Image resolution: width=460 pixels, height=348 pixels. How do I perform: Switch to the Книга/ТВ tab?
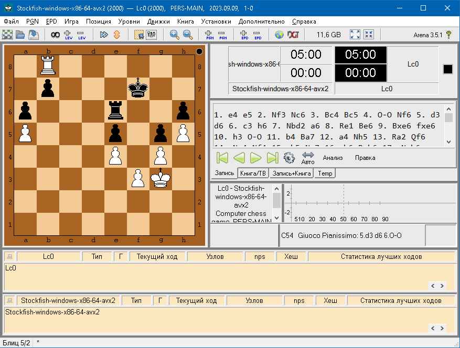point(253,173)
